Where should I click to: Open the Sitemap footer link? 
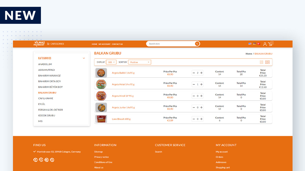(x=98, y=152)
